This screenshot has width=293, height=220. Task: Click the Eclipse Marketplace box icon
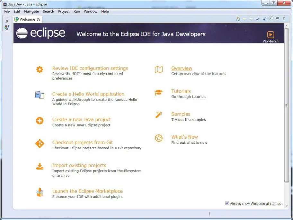pos(40,192)
